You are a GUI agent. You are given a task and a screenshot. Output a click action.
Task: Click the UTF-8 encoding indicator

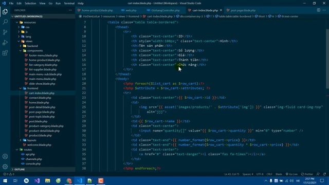[x=260, y=174]
